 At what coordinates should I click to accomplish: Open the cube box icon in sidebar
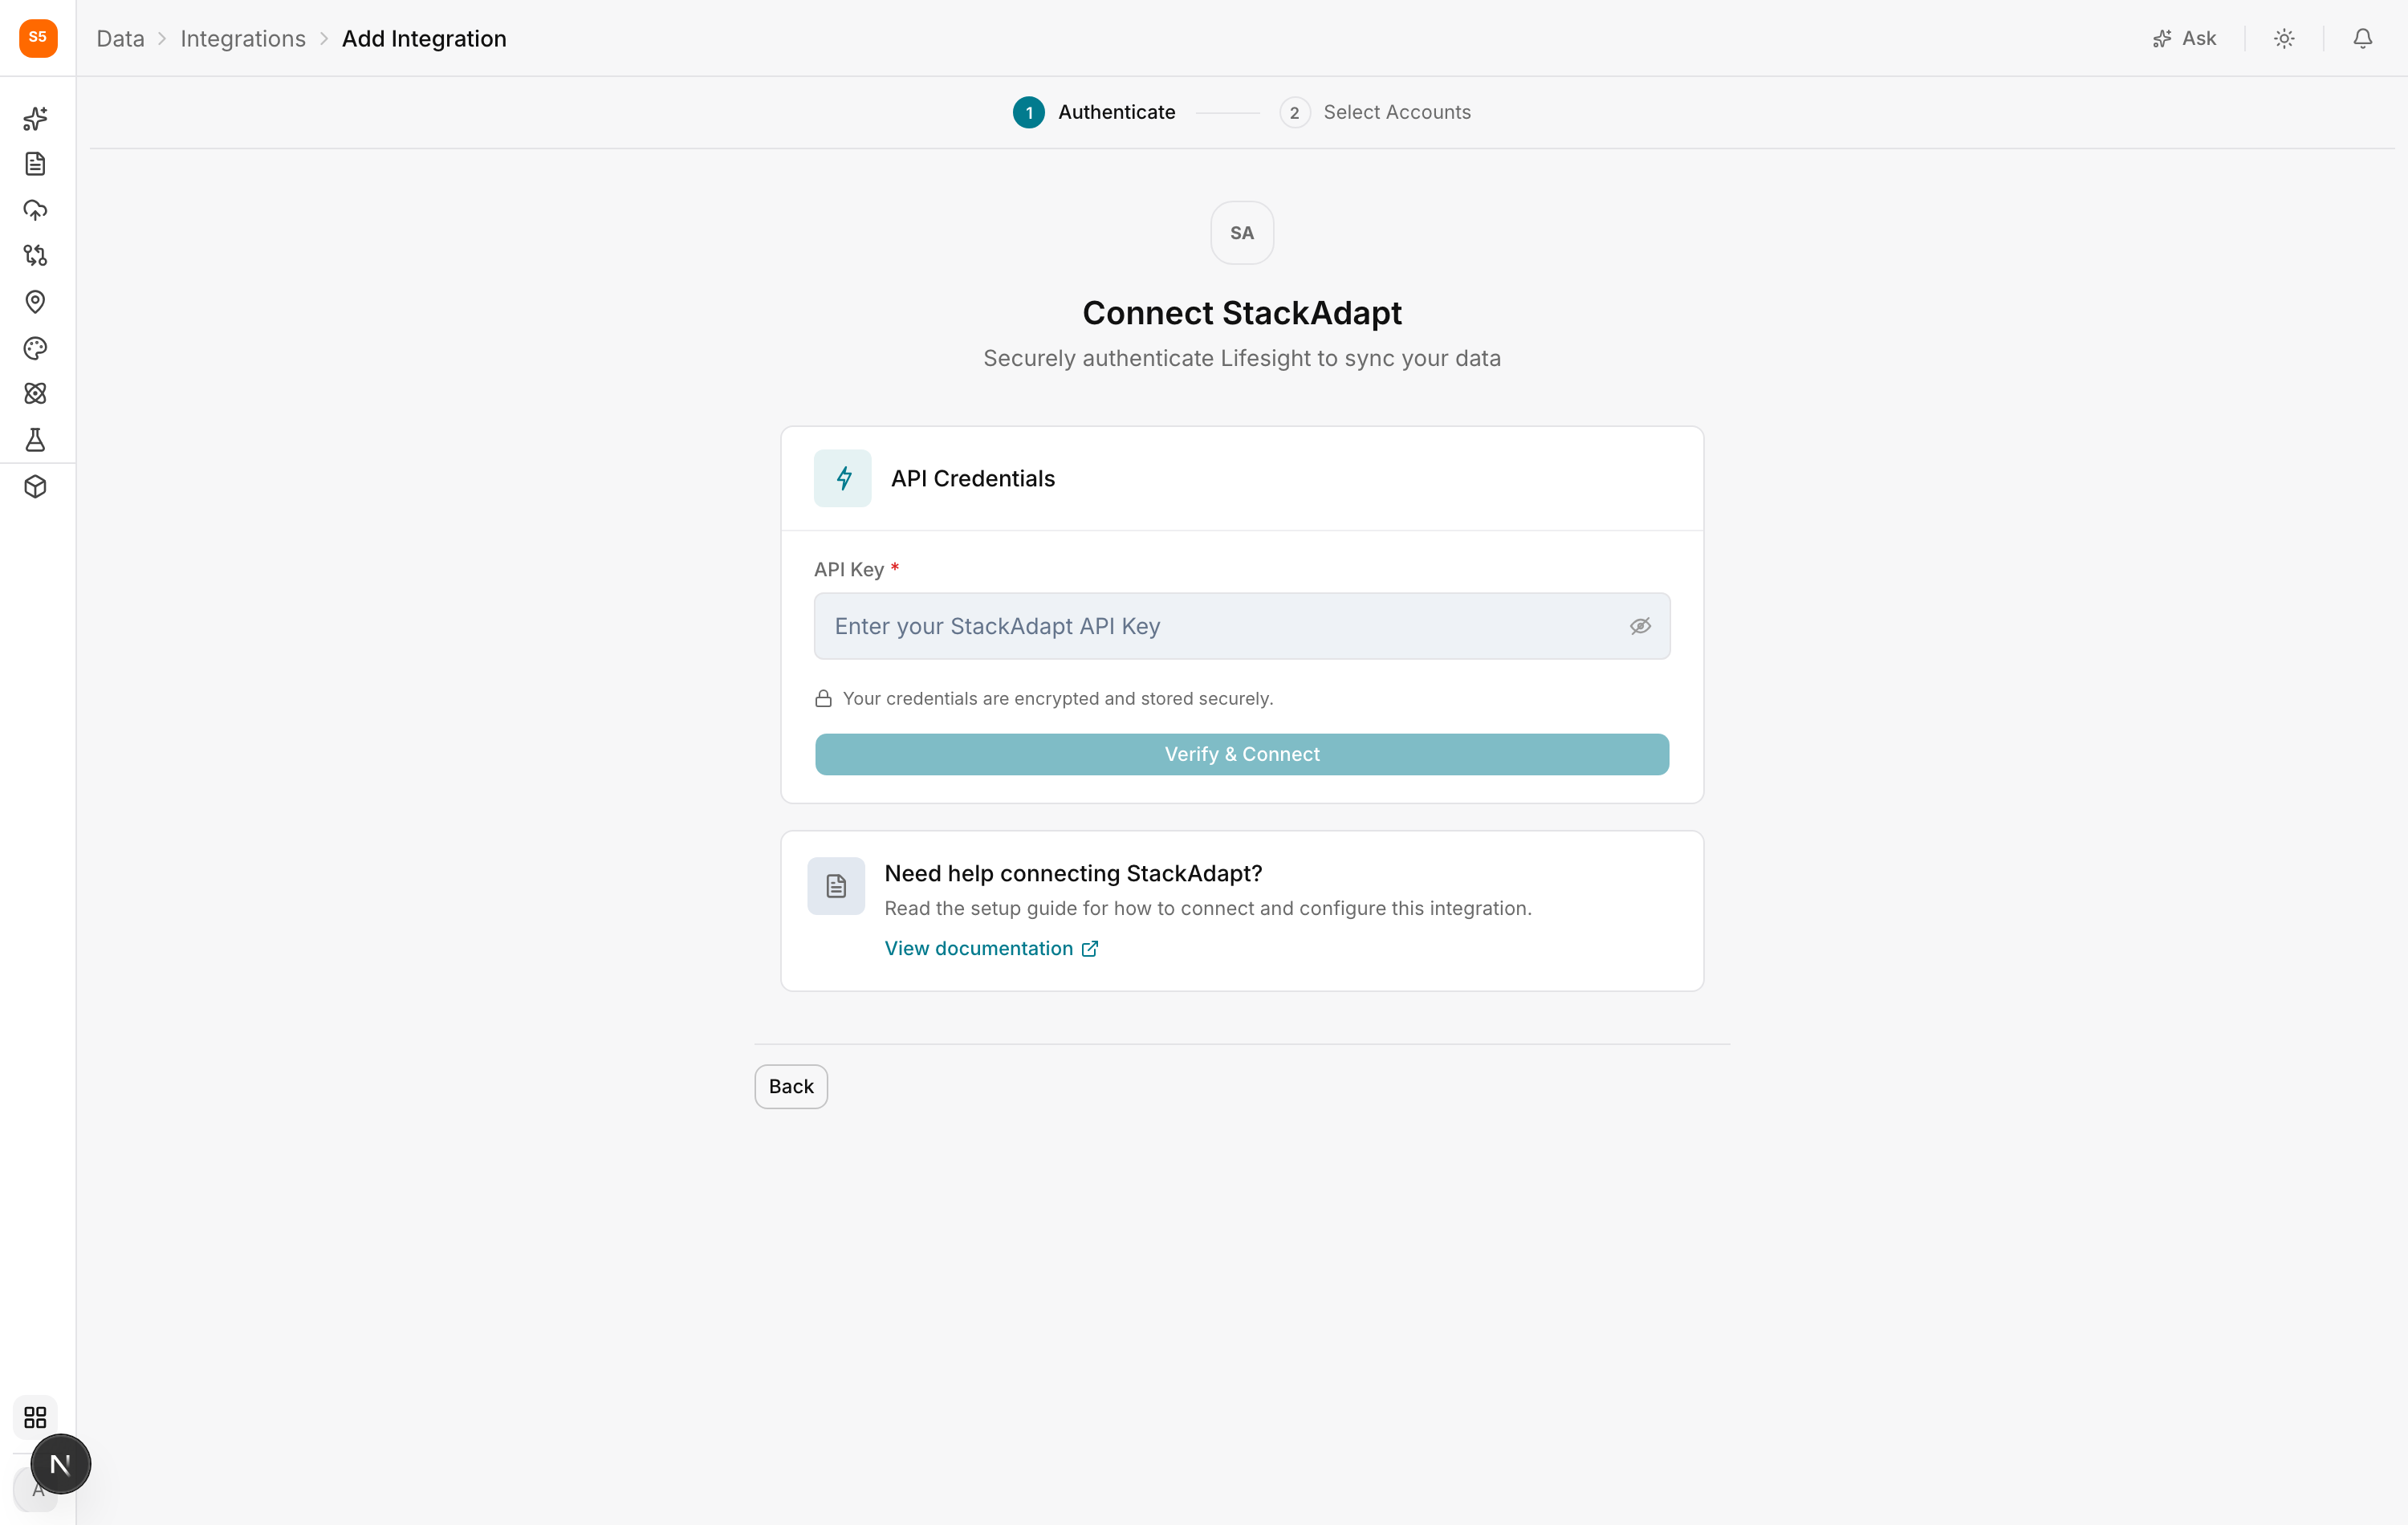pos(35,487)
